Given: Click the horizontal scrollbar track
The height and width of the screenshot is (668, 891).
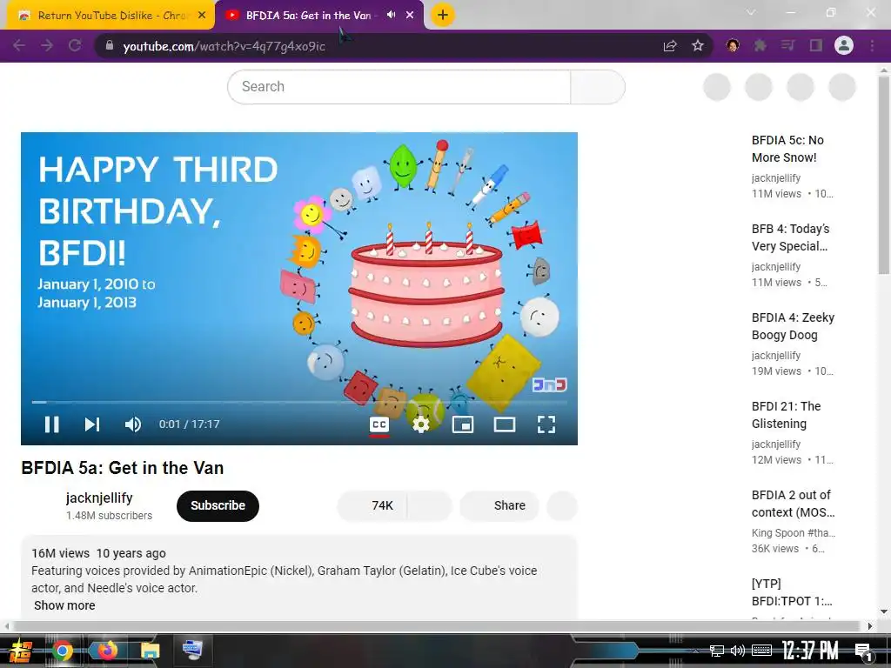Looking at the screenshot, I should click(439, 626).
